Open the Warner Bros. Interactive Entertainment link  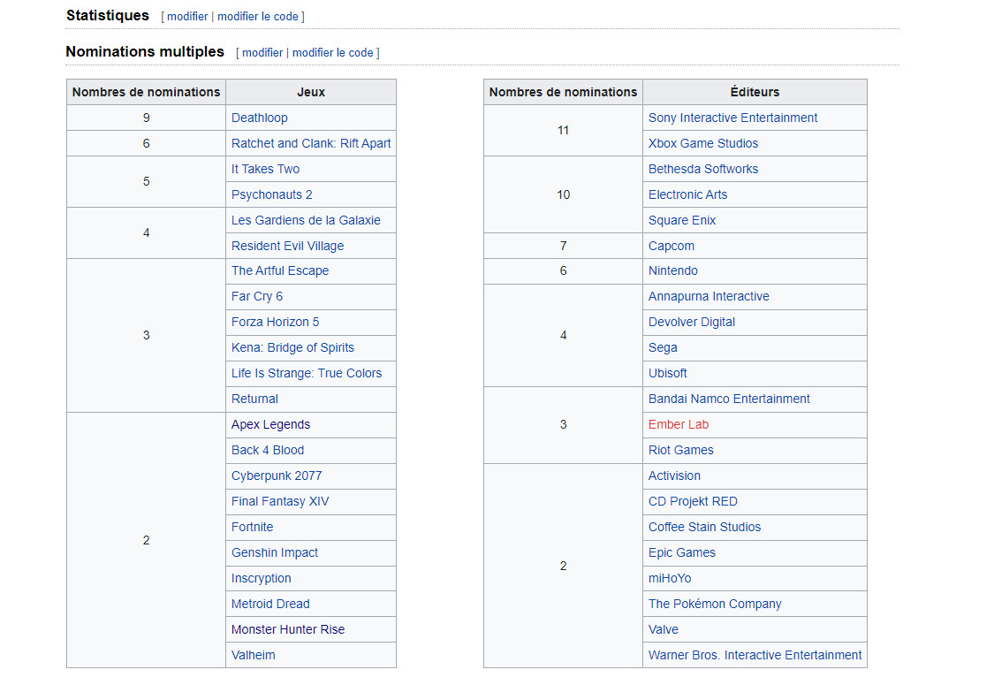point(755,655)
